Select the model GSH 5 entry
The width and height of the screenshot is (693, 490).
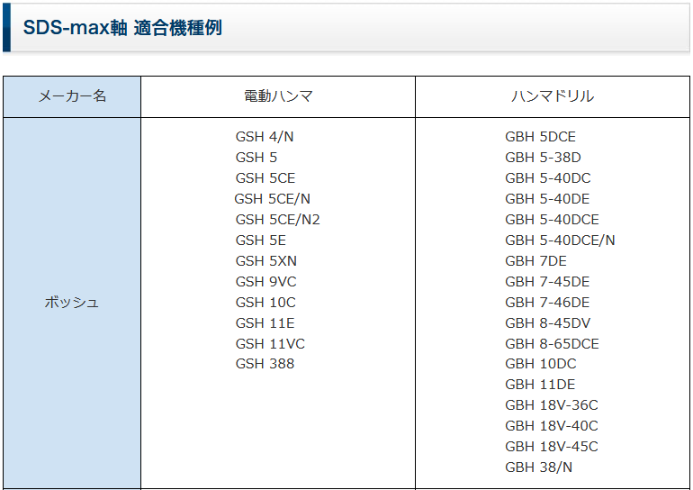(x=256, y=158)
